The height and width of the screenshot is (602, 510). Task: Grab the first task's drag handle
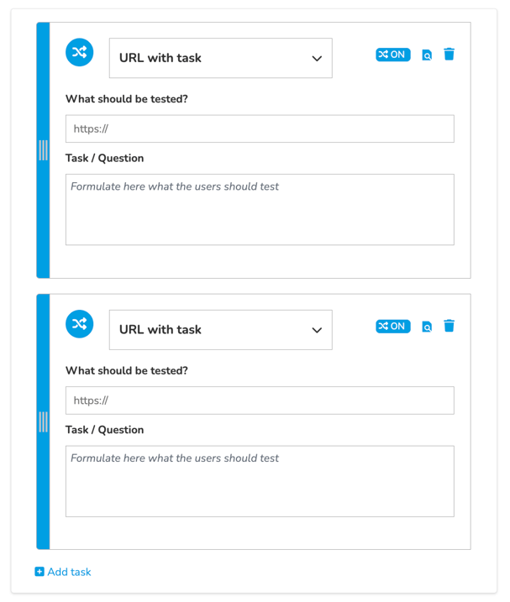pyautogui.click(x=44, y=150)
